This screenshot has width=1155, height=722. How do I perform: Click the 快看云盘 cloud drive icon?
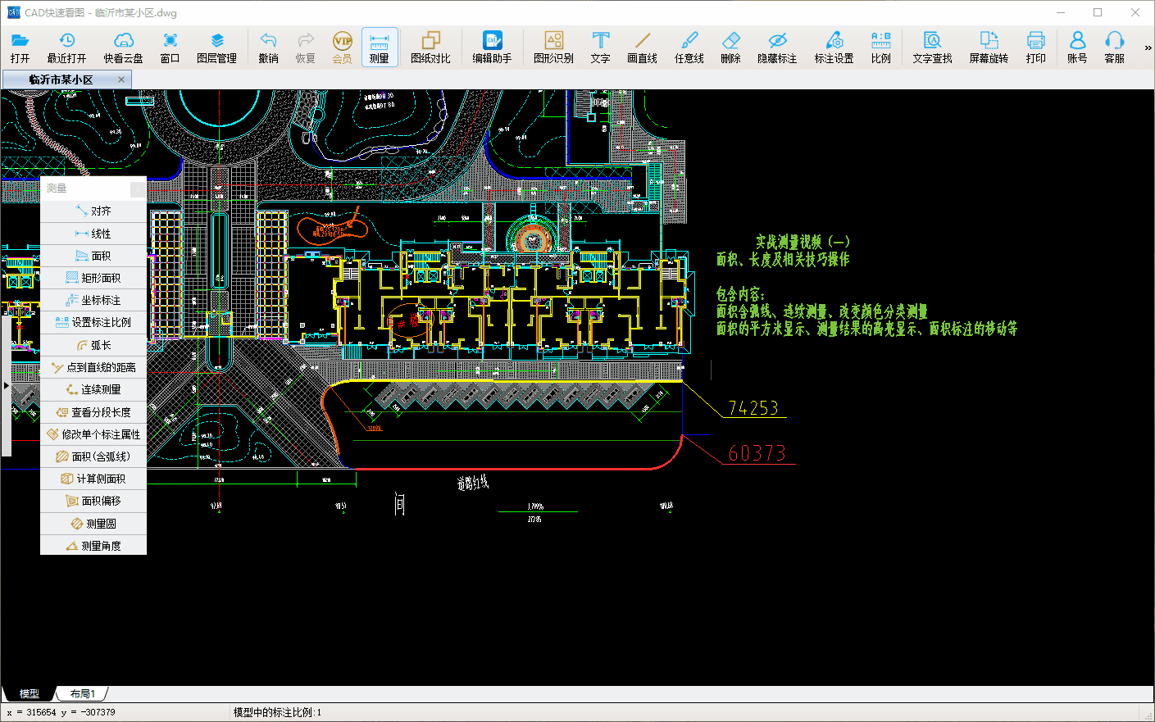123,47
